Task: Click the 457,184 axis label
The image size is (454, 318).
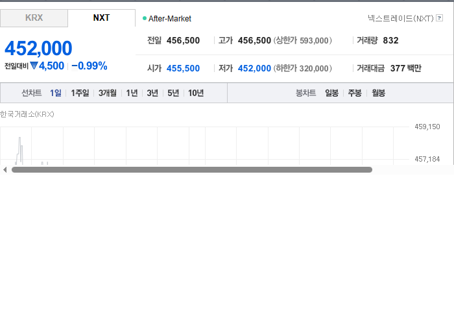Action: pos(427,159)
